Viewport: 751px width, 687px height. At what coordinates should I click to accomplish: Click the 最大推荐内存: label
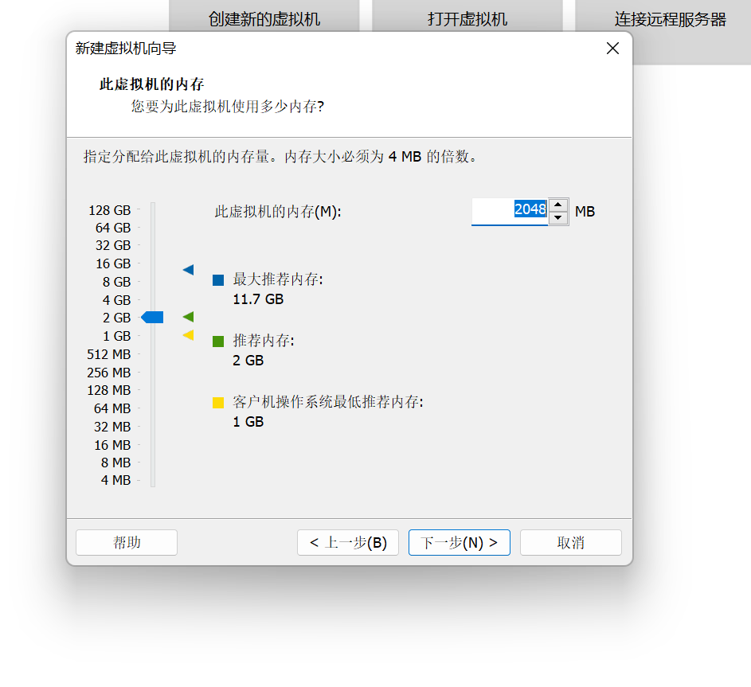[x=278, y=279]
